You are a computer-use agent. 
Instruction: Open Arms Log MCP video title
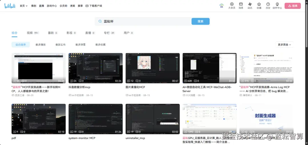point(264,89)
